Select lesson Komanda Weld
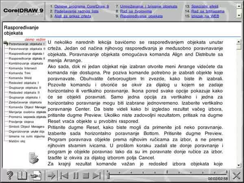244x183 pixels. [20, 78]
